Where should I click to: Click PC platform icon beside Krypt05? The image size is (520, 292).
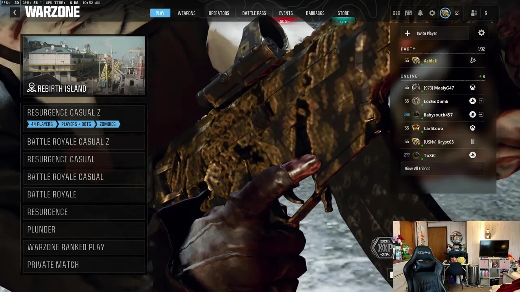[x=472, y=142]
